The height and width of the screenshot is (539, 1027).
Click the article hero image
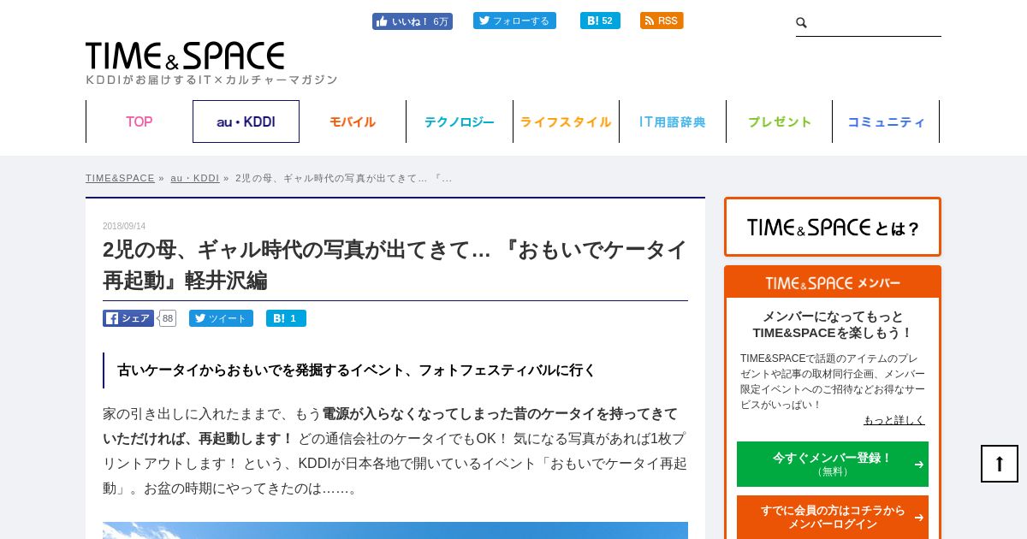point(395,530)
